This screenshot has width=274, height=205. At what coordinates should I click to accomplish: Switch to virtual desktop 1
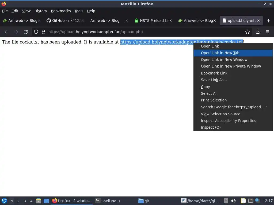pyautogui.click(x=12, y=201)
